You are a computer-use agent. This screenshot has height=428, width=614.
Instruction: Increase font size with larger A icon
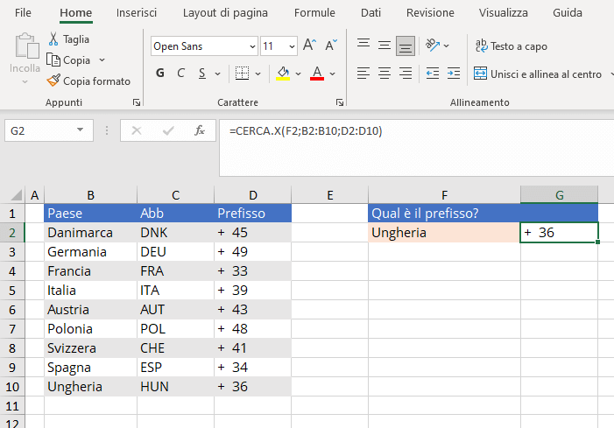309,46
